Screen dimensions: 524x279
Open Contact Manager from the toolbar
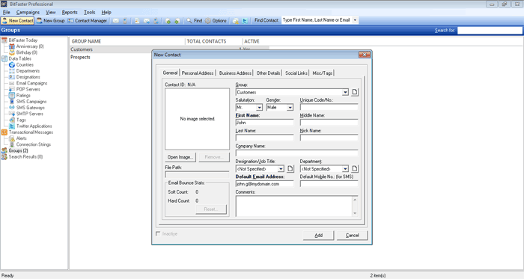88,21
